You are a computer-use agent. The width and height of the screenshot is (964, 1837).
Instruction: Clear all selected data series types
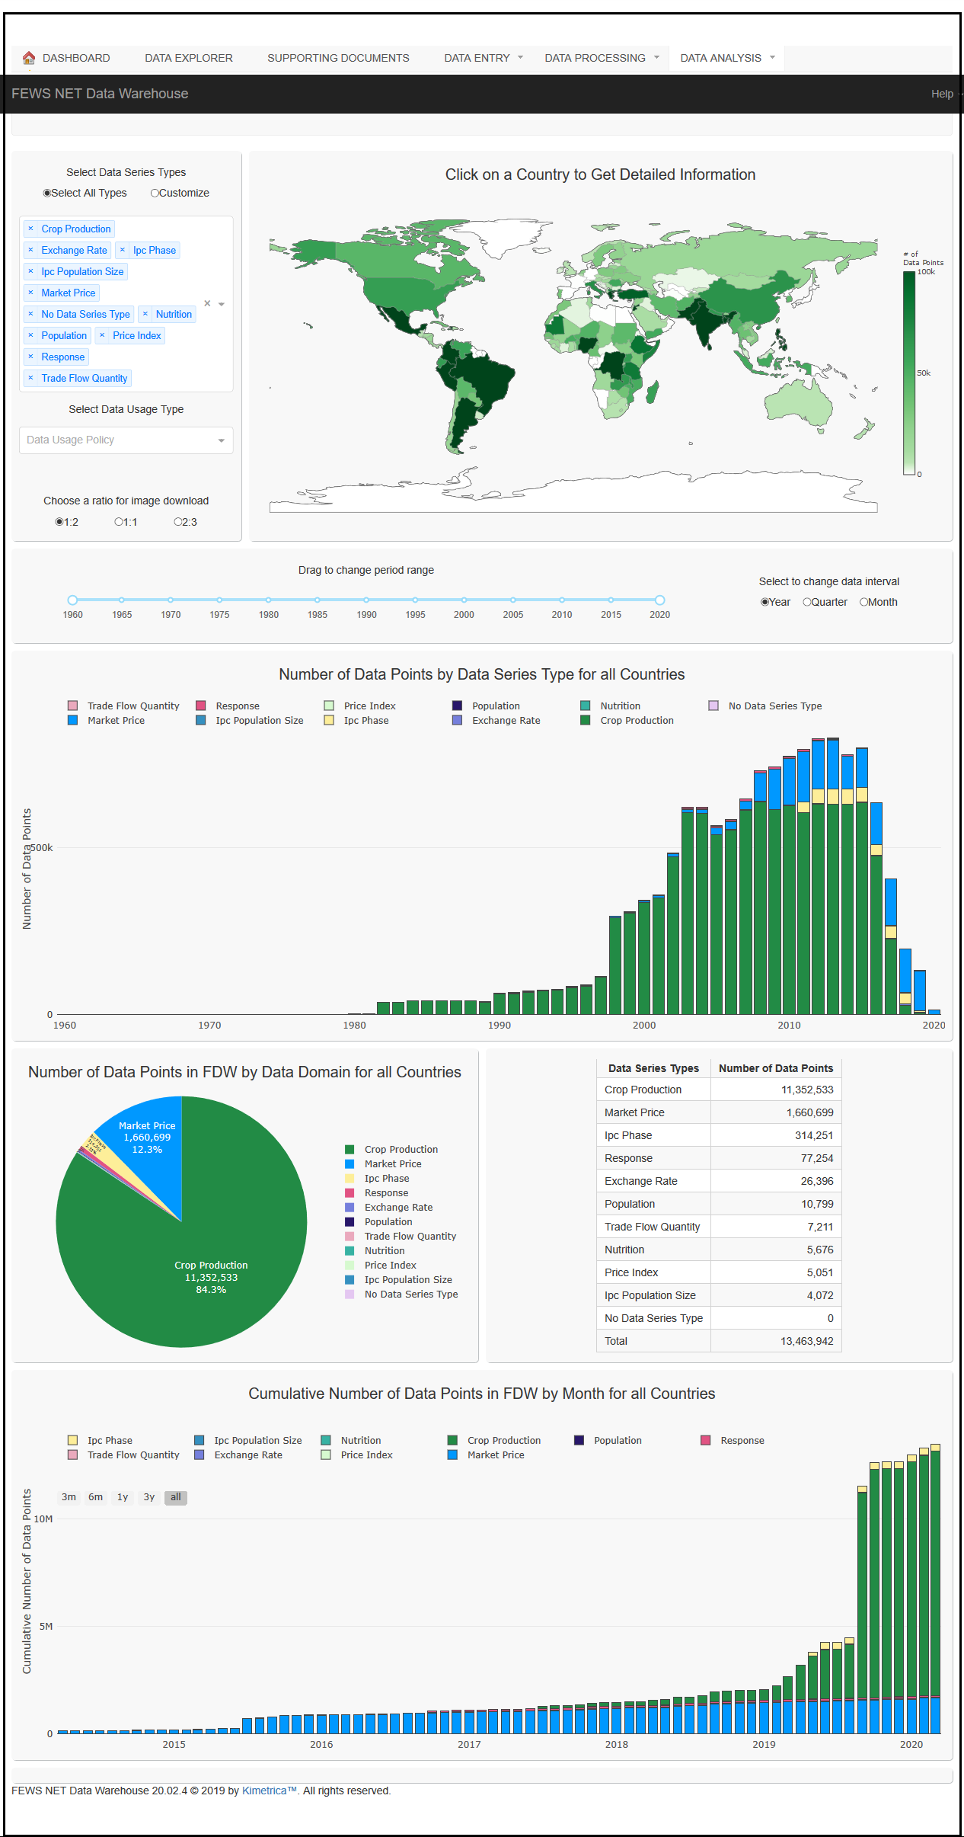pyautogui.click(x=207, y=303)
